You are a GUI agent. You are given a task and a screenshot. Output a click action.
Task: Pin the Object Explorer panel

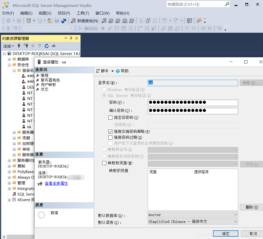(71, 38)
